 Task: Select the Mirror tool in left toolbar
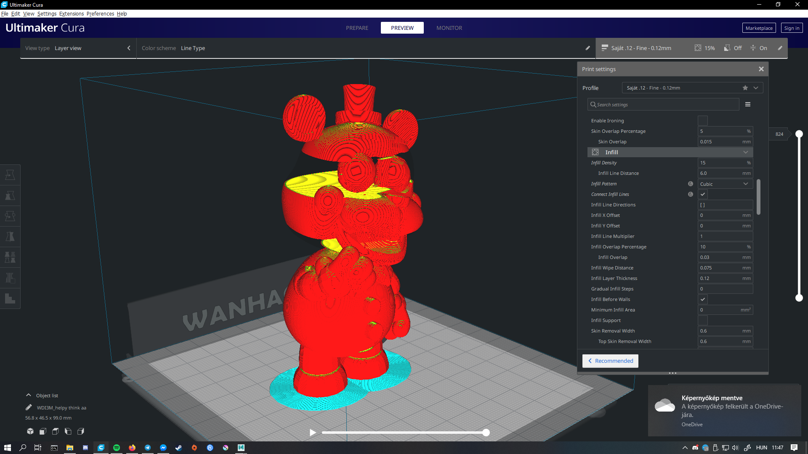coord(10,237)
